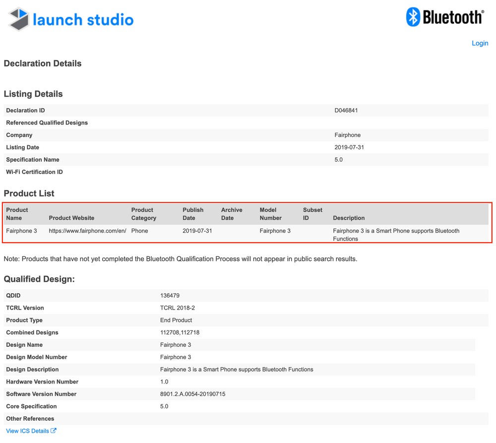The height and width of the screenshot is (443, 496).
Task: Select the Specification Name value 5.0
Action: pos(338,160)
